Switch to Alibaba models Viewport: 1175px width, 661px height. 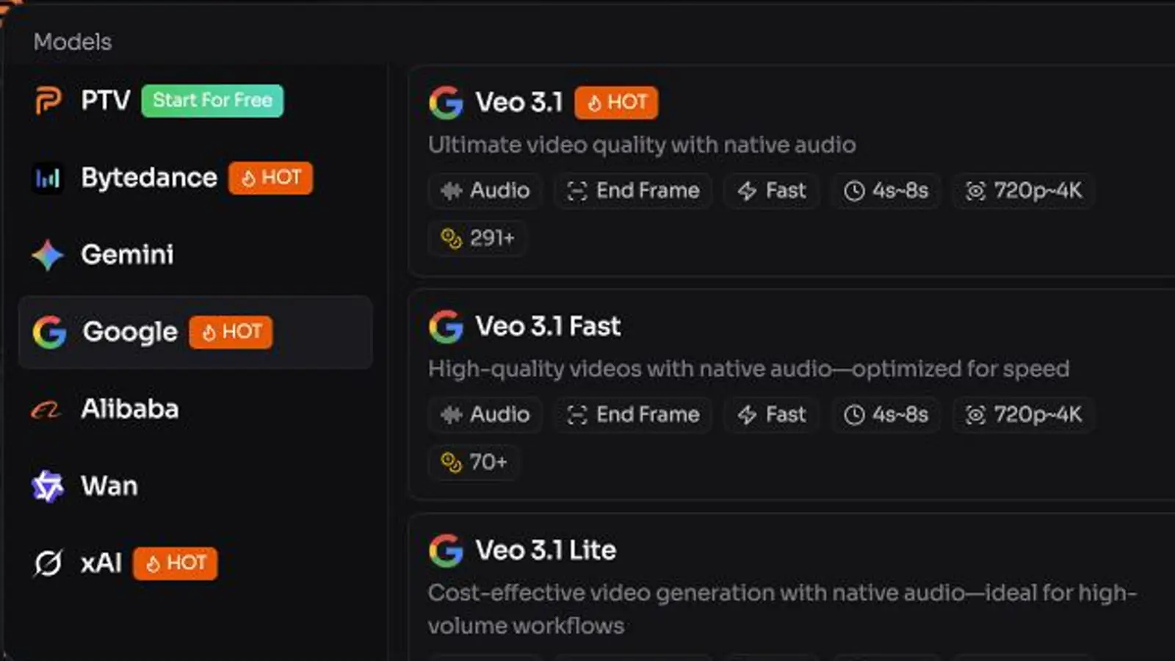(195, 409)
